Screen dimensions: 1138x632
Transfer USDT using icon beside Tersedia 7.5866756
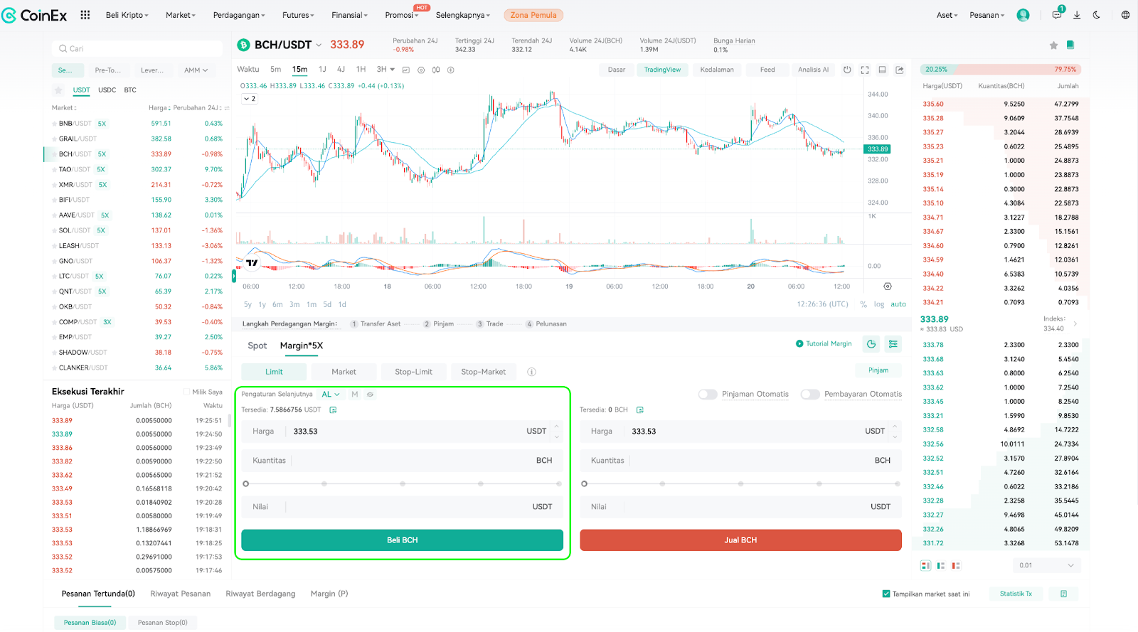click(334, 410)
